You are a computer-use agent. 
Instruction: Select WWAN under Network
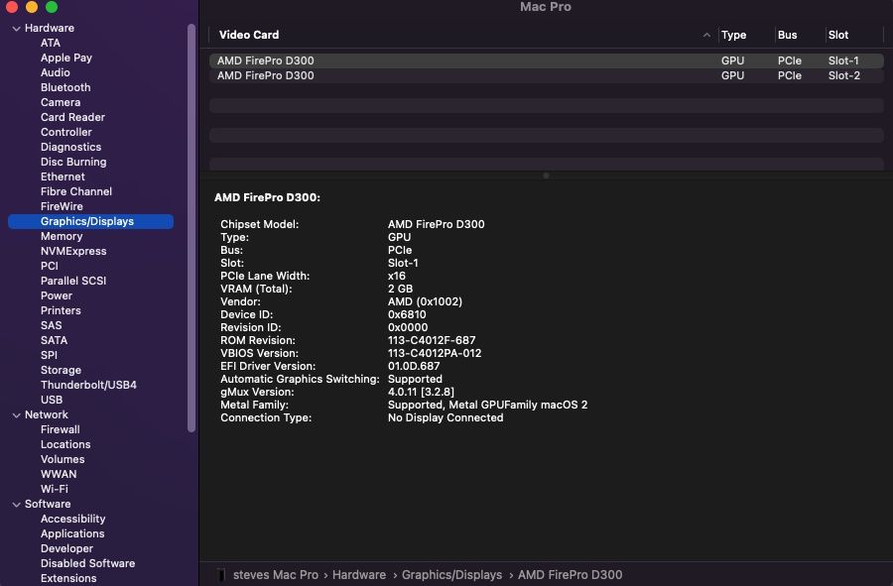(59, 474)
